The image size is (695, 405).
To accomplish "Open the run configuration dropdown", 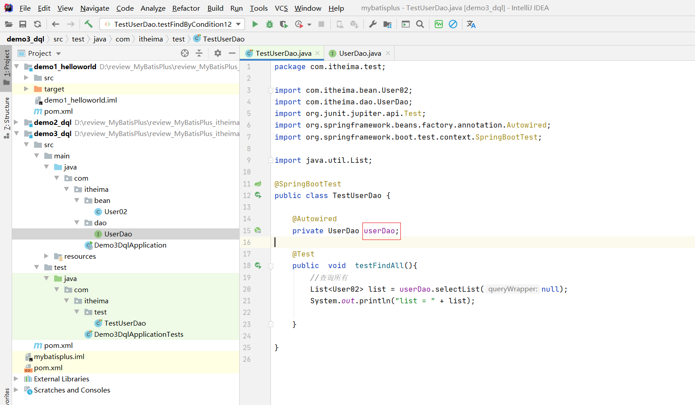I will click(238, 24).
